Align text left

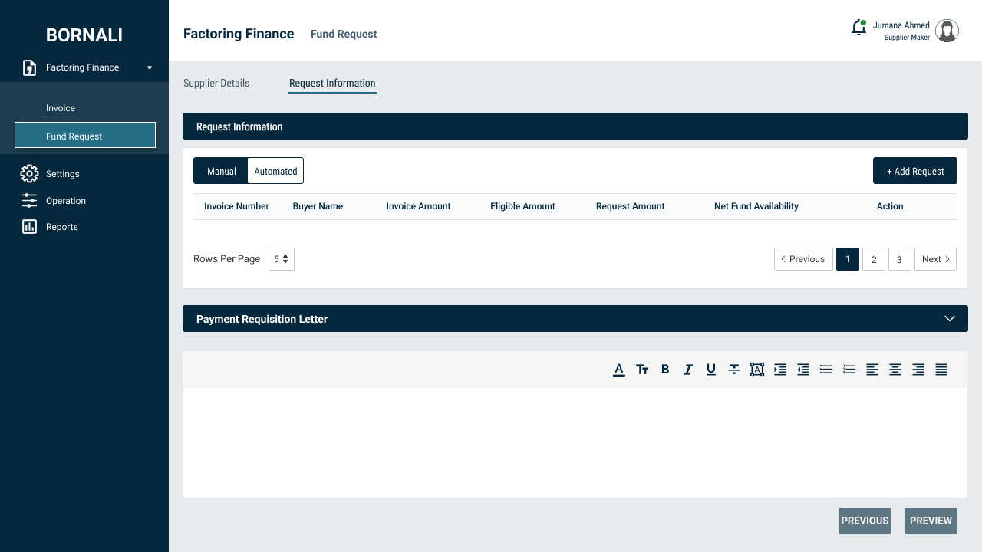(x=872, y=370)
